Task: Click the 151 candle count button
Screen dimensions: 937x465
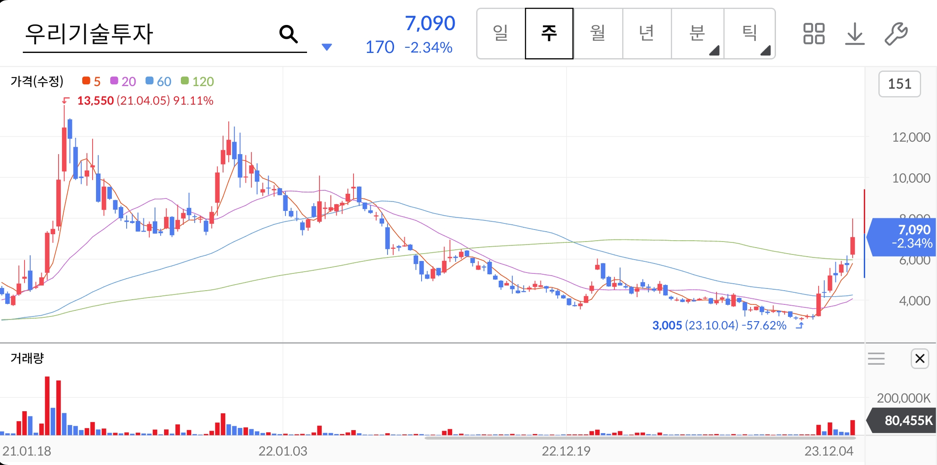Action: 900,84
